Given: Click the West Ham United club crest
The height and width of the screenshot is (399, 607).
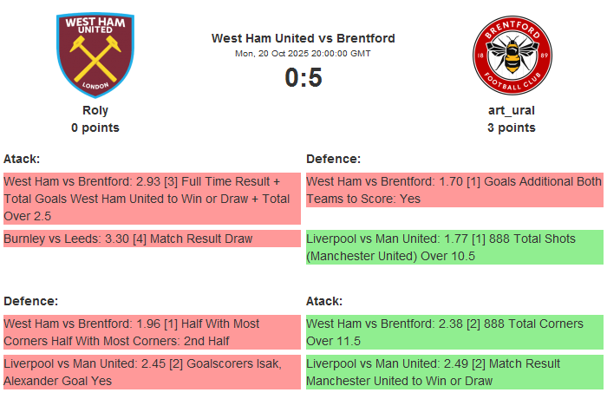Looking at the screenshot, I should pos(95,55).
